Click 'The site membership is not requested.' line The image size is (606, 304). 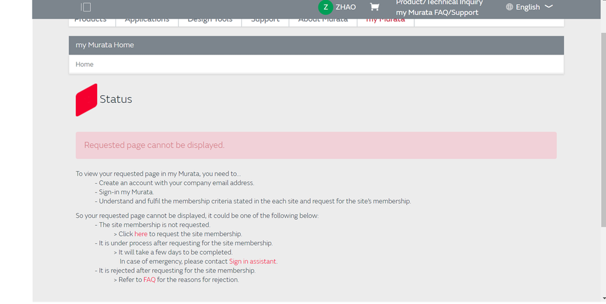coord(153,225)
